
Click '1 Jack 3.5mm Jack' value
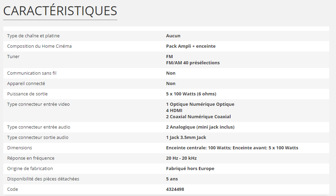click(186, 138)
